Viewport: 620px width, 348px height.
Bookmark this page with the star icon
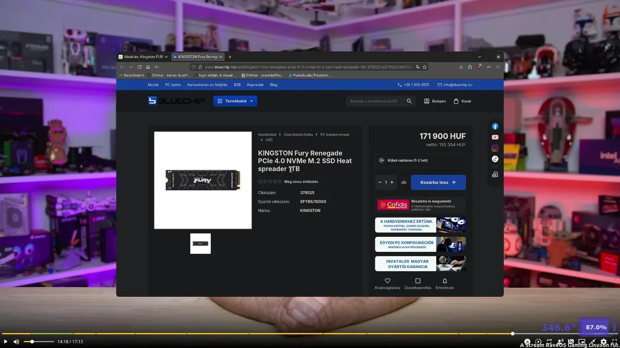pyautogui.click(x=425, y=67)
